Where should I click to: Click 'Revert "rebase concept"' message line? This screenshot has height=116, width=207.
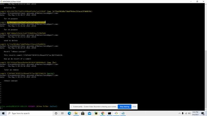coord(15,52)
